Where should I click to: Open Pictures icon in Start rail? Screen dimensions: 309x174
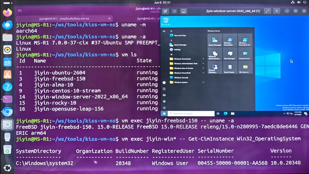click(164, 95)
